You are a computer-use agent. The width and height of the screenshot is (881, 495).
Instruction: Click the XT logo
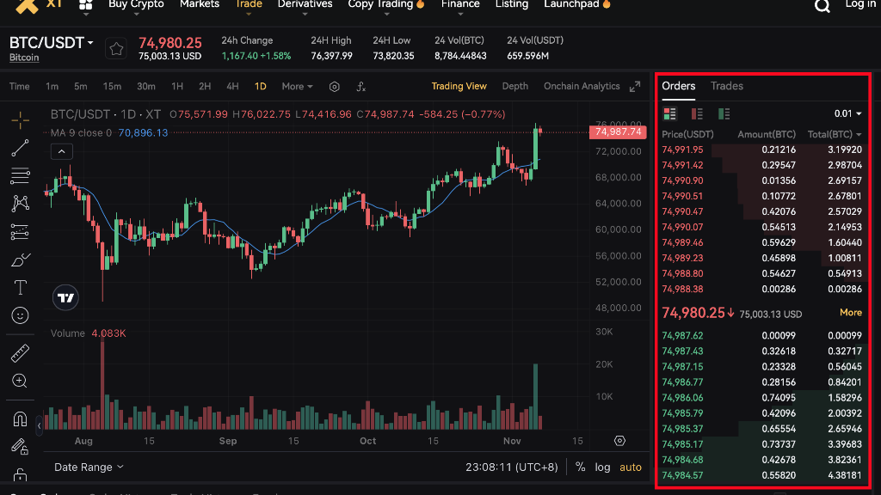tap(38, 6)
